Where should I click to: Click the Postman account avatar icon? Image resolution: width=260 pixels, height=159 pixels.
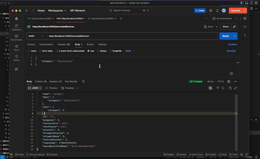[224, 10]
